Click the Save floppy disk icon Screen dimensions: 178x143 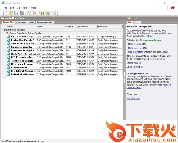(x=16, y=13)
